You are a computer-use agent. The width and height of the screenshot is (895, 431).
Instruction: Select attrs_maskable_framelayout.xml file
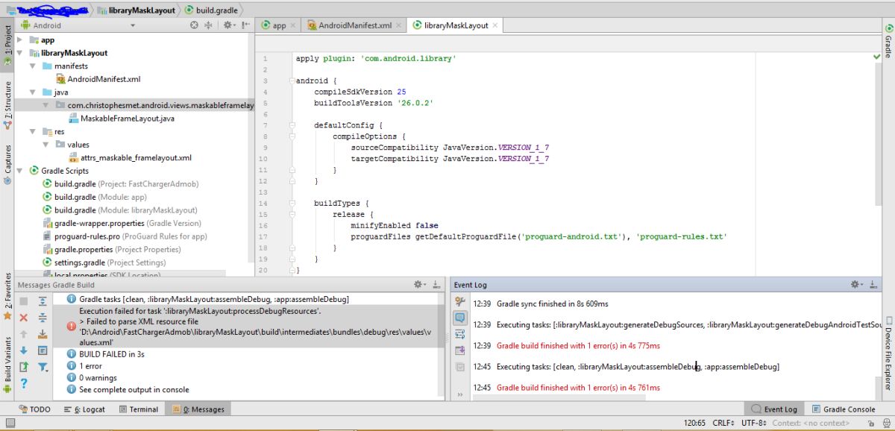[131, 158]
